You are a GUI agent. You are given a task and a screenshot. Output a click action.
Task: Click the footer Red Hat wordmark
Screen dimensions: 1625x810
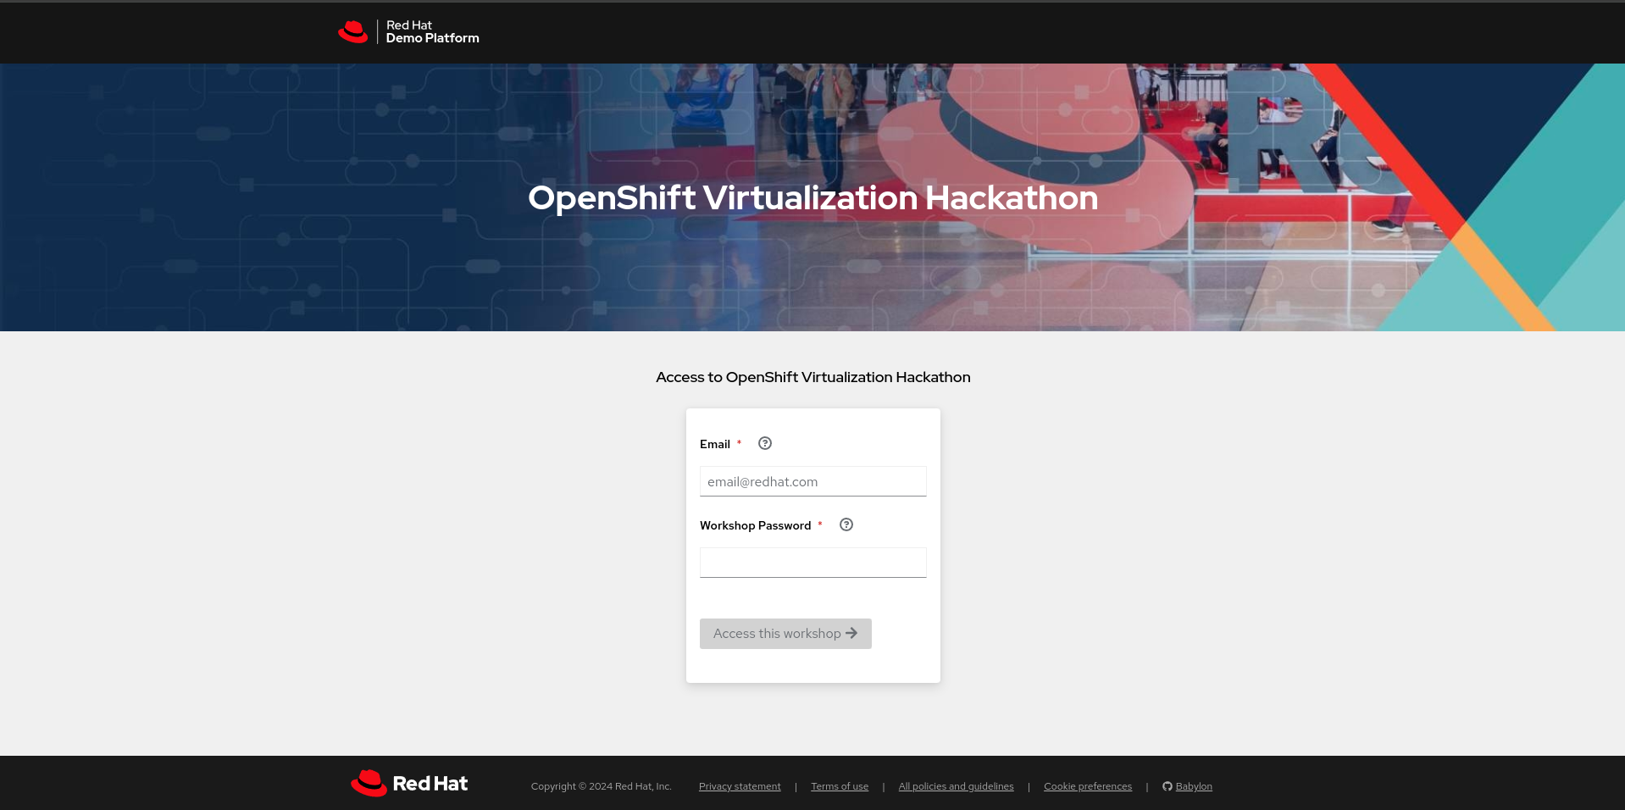[x=430, y=784]
